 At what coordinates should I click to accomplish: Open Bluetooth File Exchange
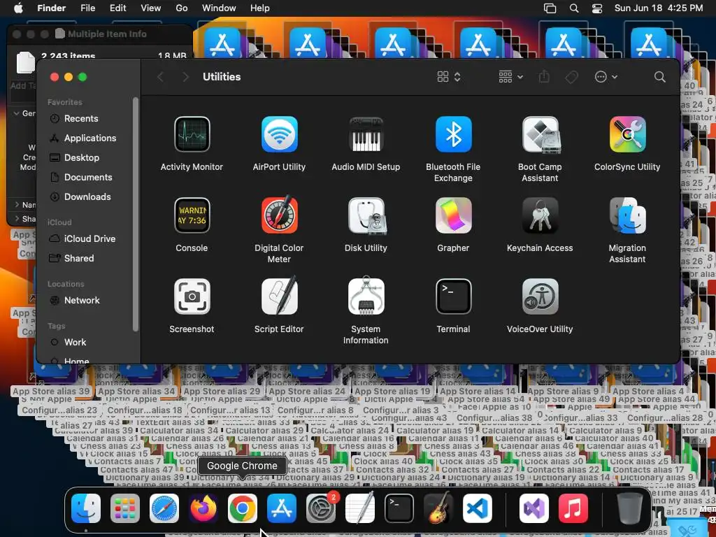click(x=453, y=134)
